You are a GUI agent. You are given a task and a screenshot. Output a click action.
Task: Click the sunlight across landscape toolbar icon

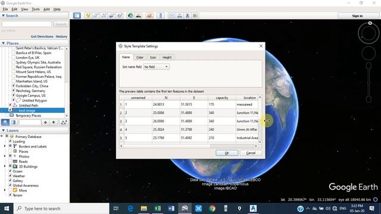tap(139, 15)
